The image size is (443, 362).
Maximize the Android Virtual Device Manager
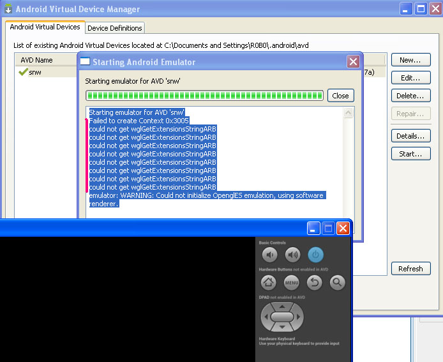(x=421, y=9)
